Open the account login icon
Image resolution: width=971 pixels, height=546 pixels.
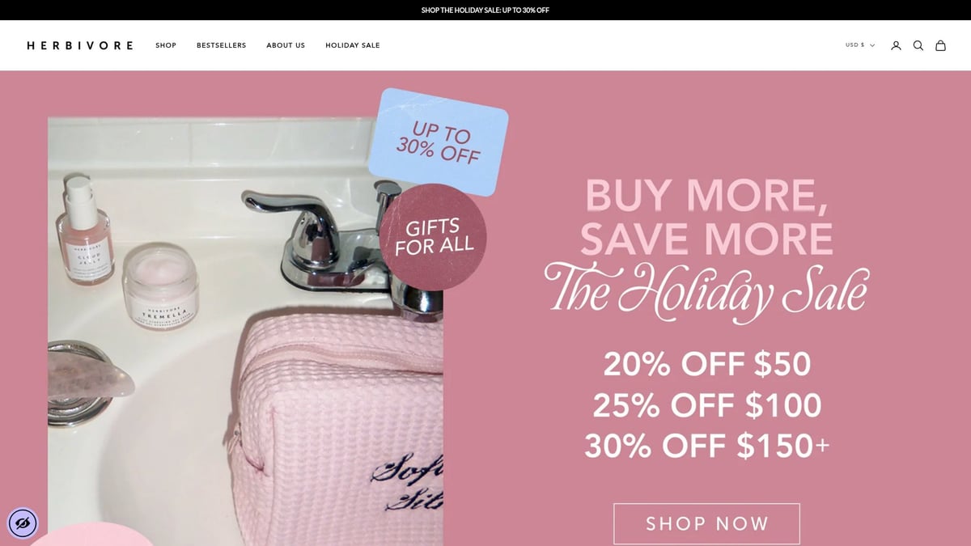(896, 45)
